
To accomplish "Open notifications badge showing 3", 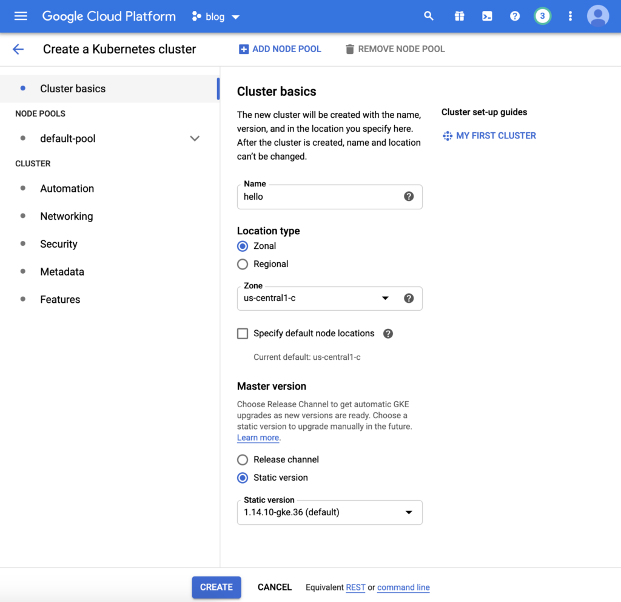I will pos(543,16).
